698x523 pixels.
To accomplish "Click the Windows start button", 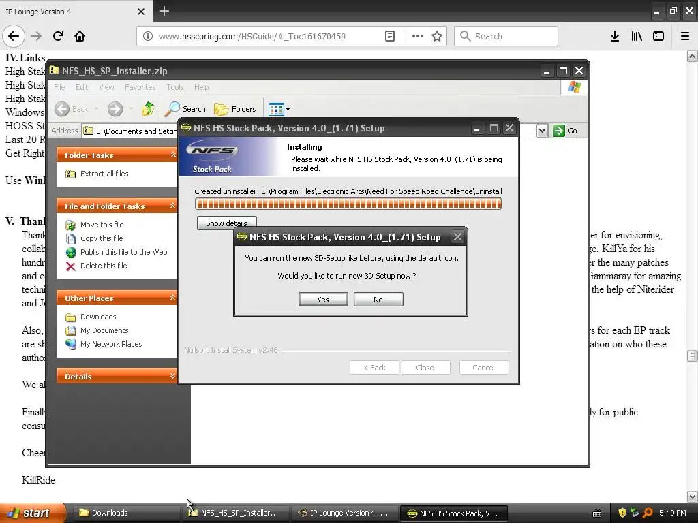I will pyautogui.click(x=32, y=513).
